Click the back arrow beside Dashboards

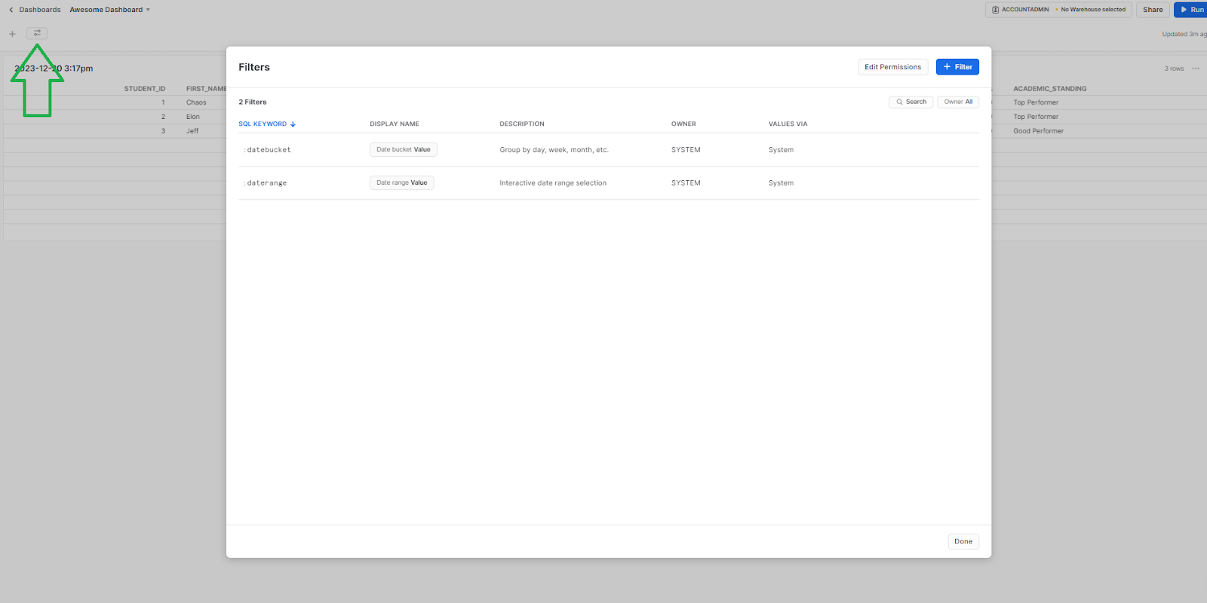(11, 10)
